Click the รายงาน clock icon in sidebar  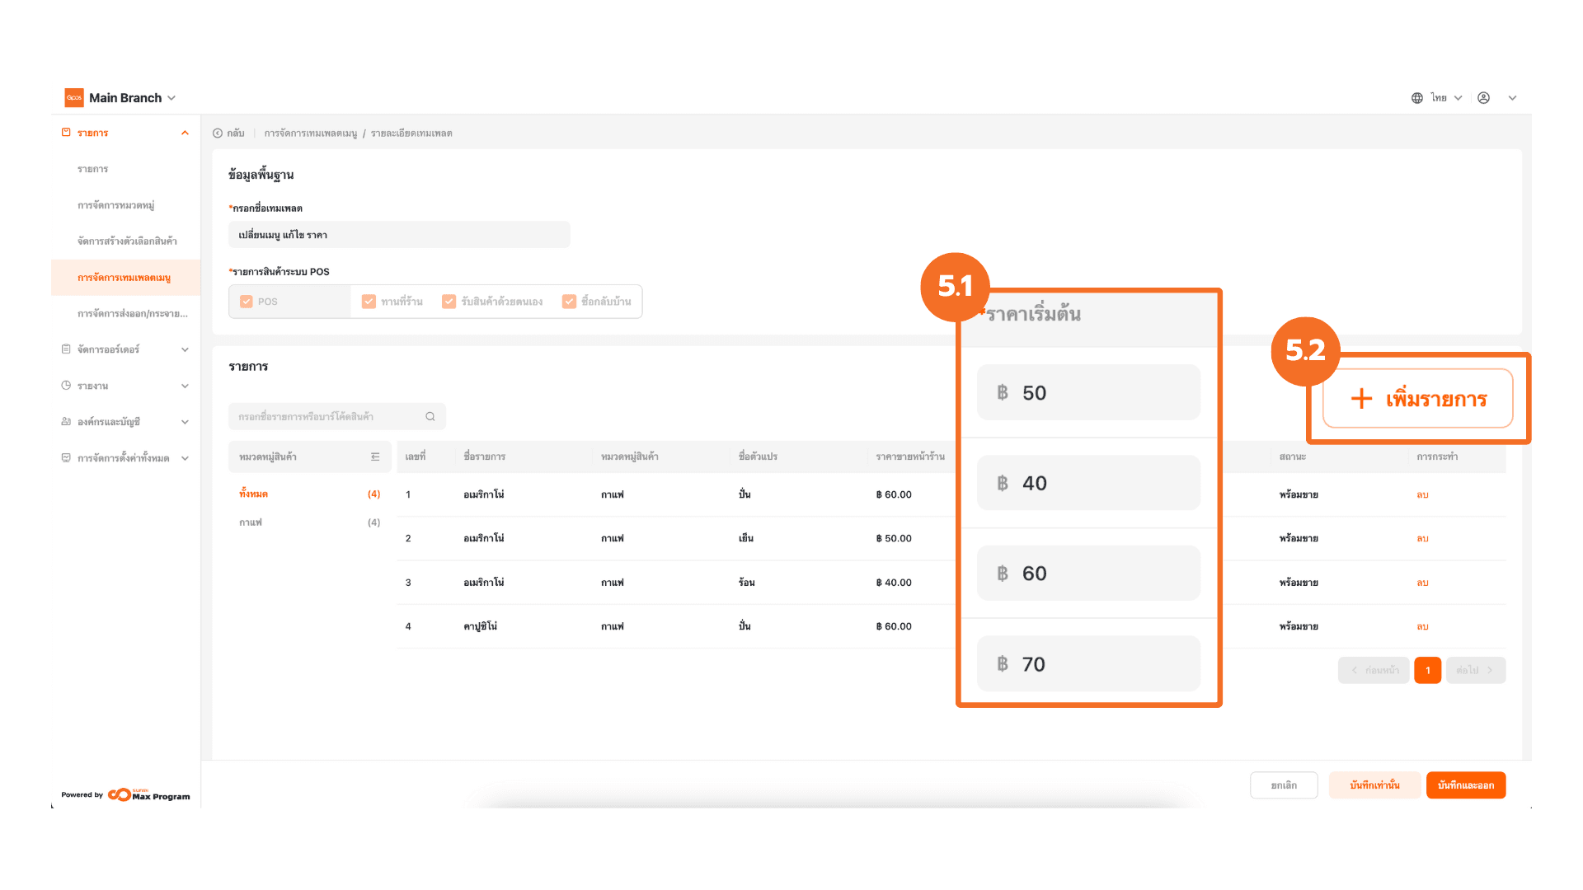point(66,386)
